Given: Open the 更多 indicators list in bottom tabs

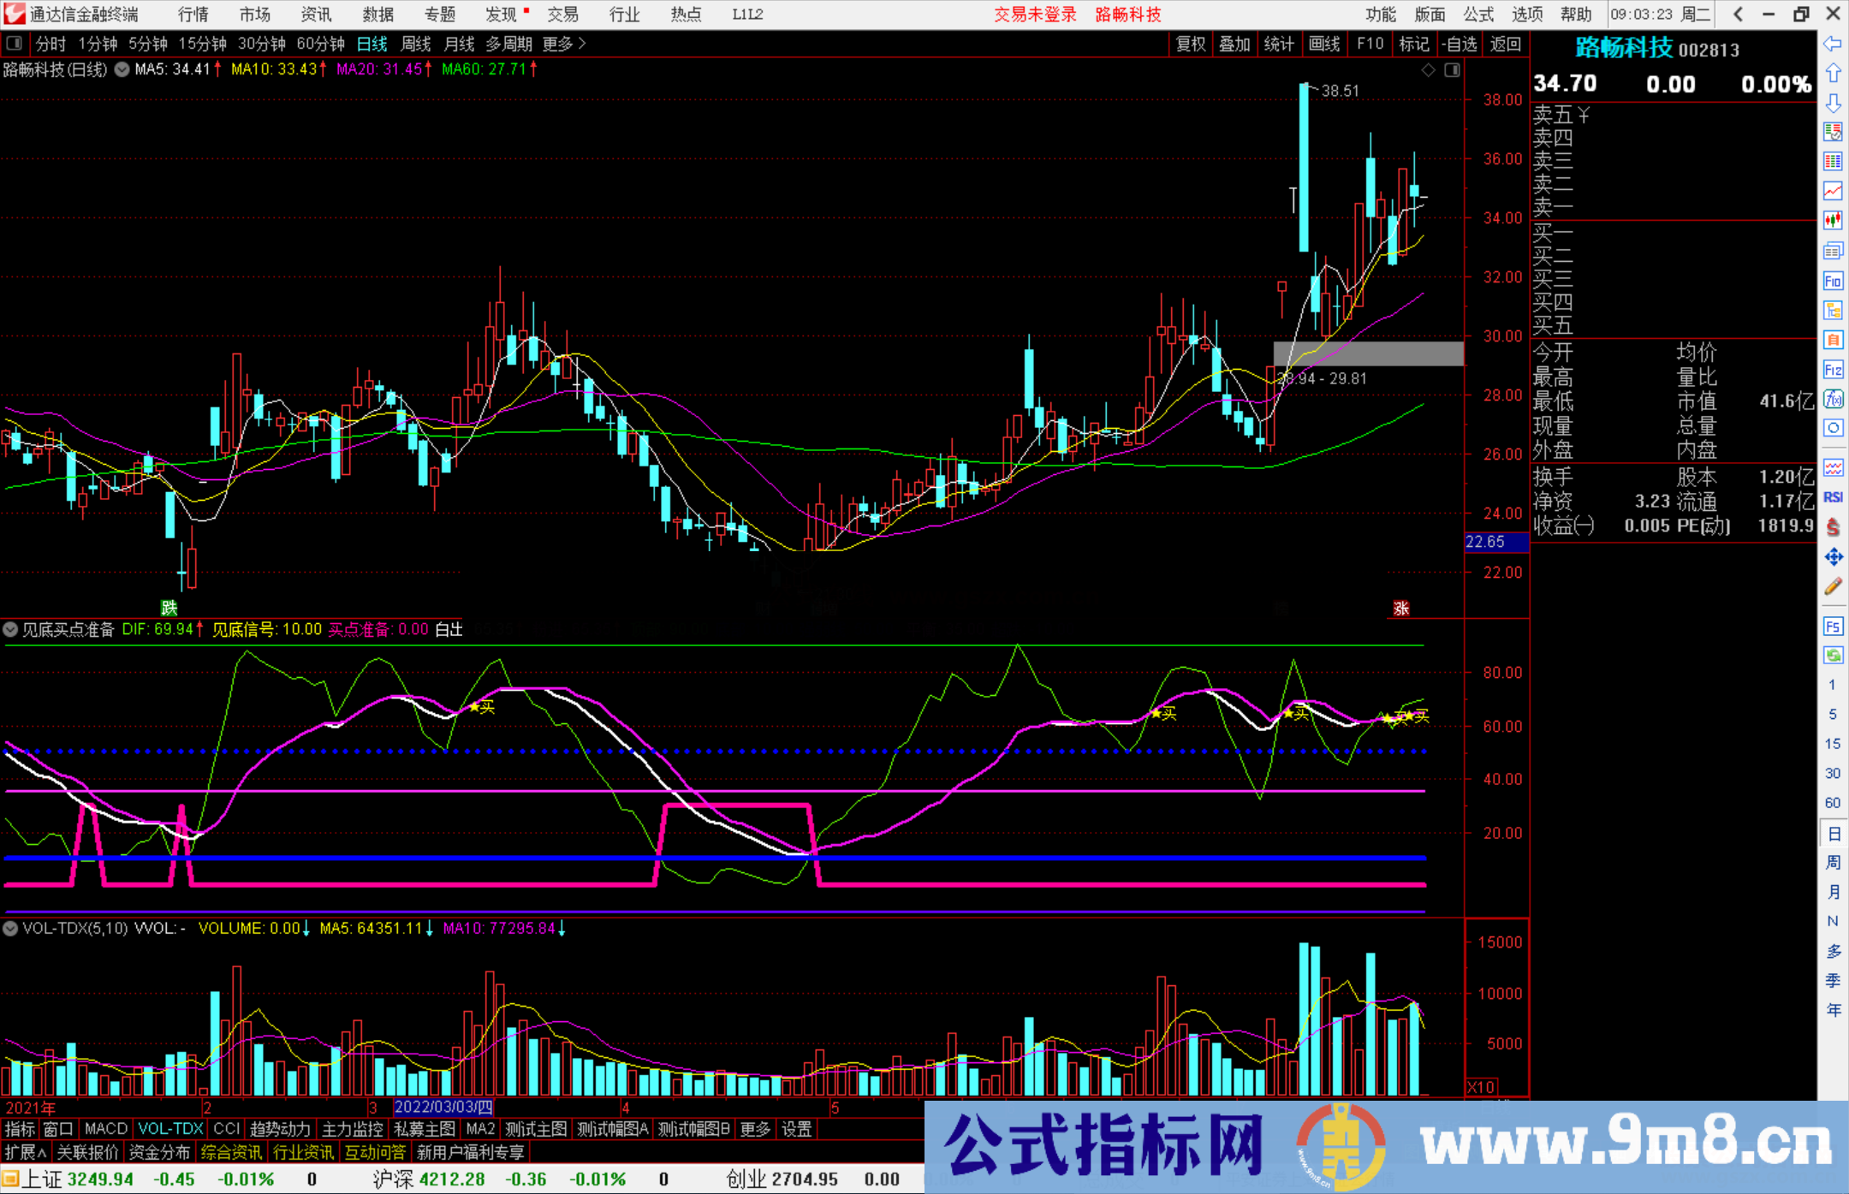Looking at the screenshot, I should click(x=754, y=1129).
